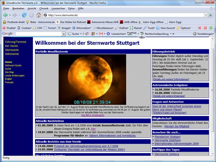The image size is (216, 162).
Task: Open the Cookies web developer menu
Action: 25,28
